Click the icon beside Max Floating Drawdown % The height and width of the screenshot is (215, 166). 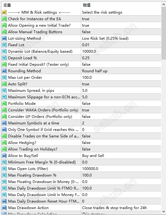tap(4, 175)
